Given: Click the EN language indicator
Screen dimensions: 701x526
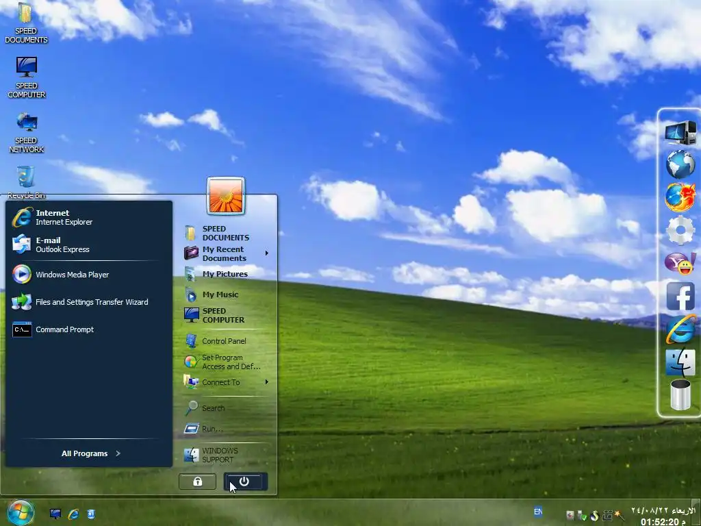Looking at the screenshot, I should pyautogui.click(x=538, y=511).
